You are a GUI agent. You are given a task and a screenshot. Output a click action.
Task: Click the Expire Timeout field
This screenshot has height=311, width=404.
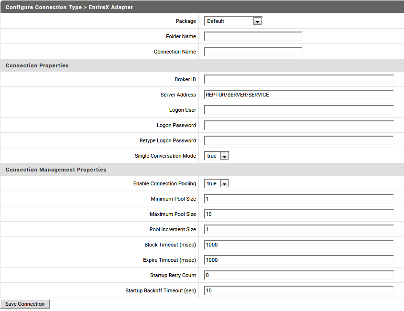click(x=298, y=259)
